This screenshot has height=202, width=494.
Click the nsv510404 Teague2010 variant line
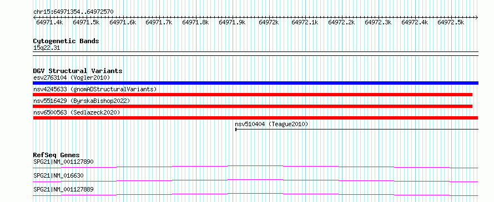coord(357,129)
